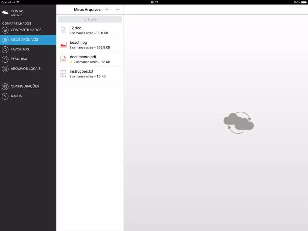Screen dimensions: 308x231
Task: Click the '2 semanas atrás • 863.5 KB' details
Action: (90, 47)
